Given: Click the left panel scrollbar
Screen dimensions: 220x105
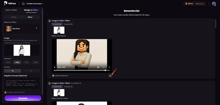Looking at the screenshot, I should [42, 52].
